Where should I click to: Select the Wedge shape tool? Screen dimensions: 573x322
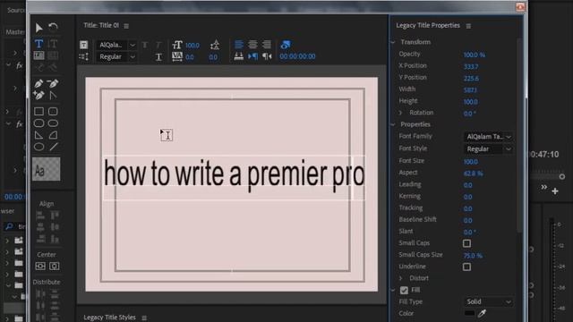(38, 135)
